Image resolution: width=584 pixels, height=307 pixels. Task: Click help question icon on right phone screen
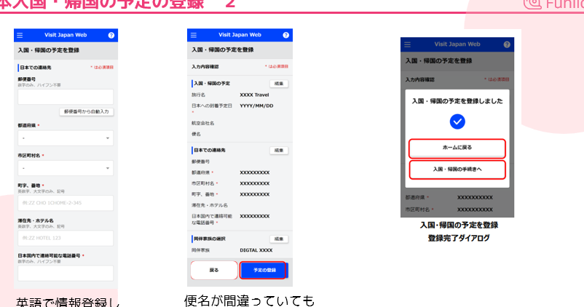(x=507, y=44)
